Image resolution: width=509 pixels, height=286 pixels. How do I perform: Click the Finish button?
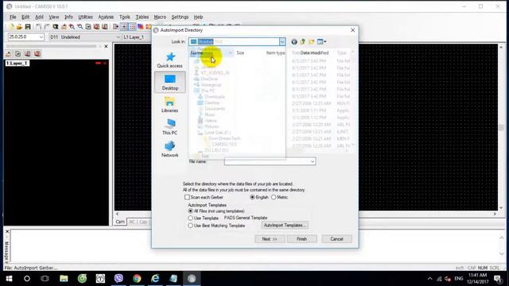click(302, 239)
